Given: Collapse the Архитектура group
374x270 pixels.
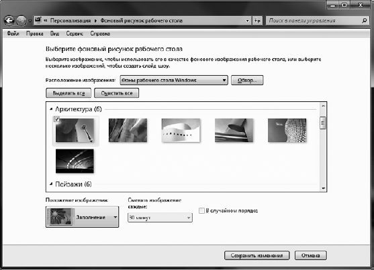Looking at the screenshot, I should coord(51,109).
